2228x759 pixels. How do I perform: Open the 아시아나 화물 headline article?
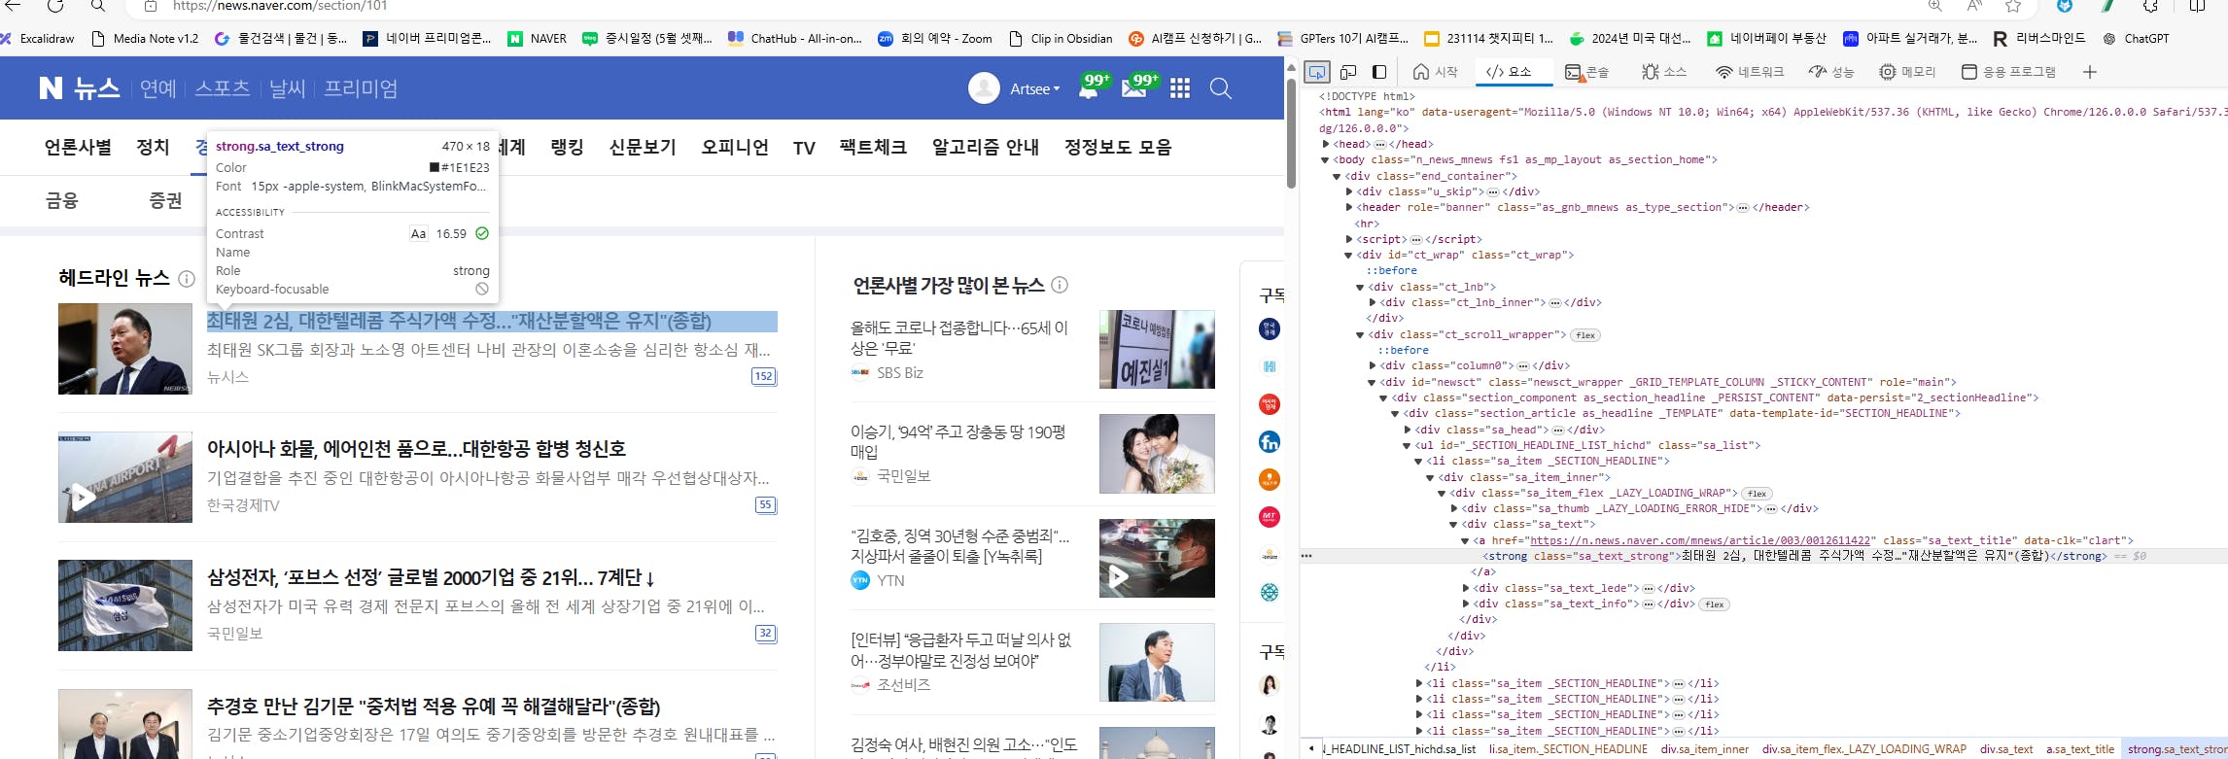416,449
